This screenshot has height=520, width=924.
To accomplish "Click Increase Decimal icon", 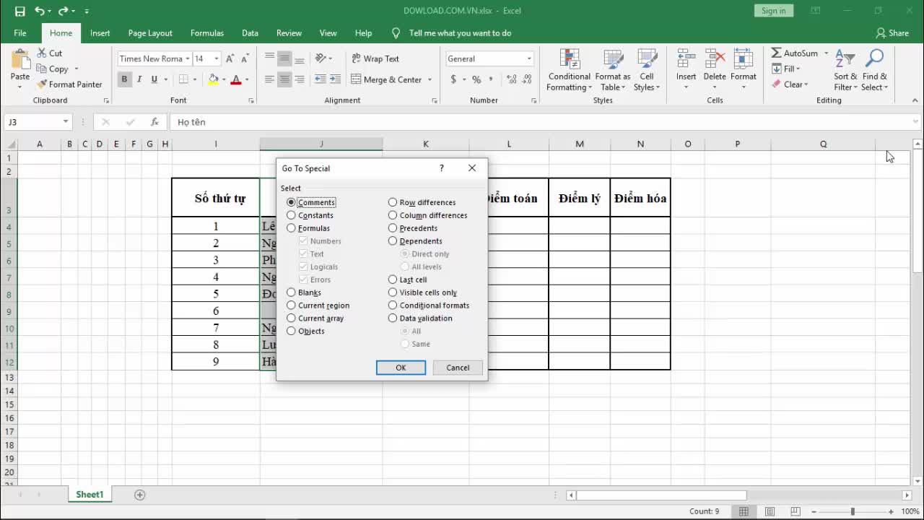I will [512, 79].
